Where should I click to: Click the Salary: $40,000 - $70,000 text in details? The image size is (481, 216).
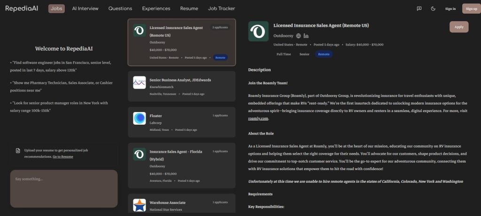pos(365,45)
